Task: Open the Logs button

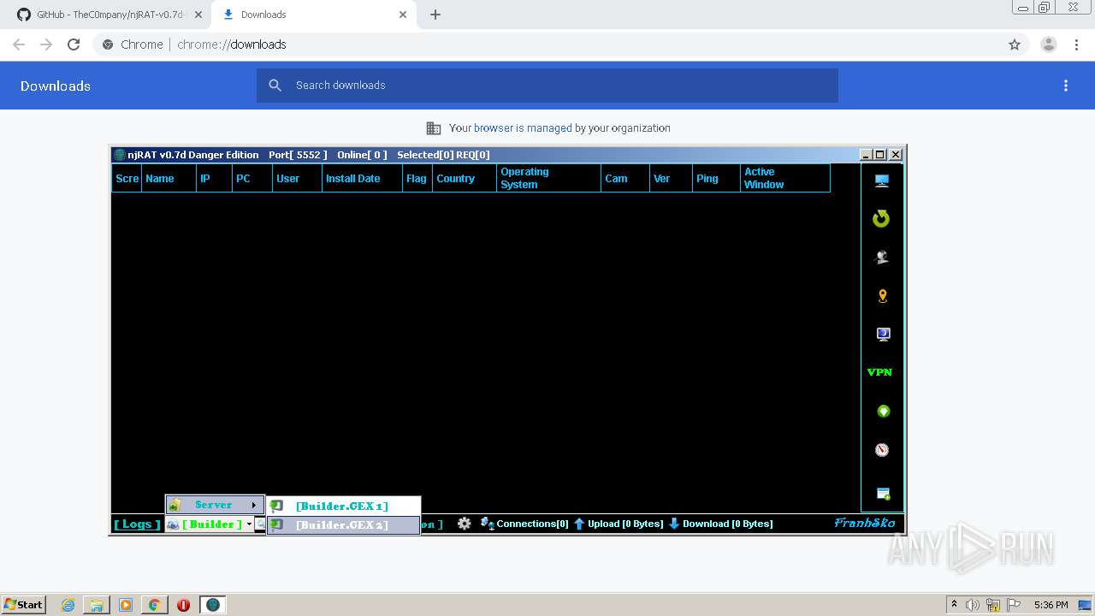Action: click(x=137, y=524)
